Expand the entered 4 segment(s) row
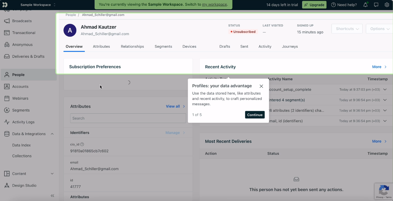393x201 pixels. click(385, 100)
